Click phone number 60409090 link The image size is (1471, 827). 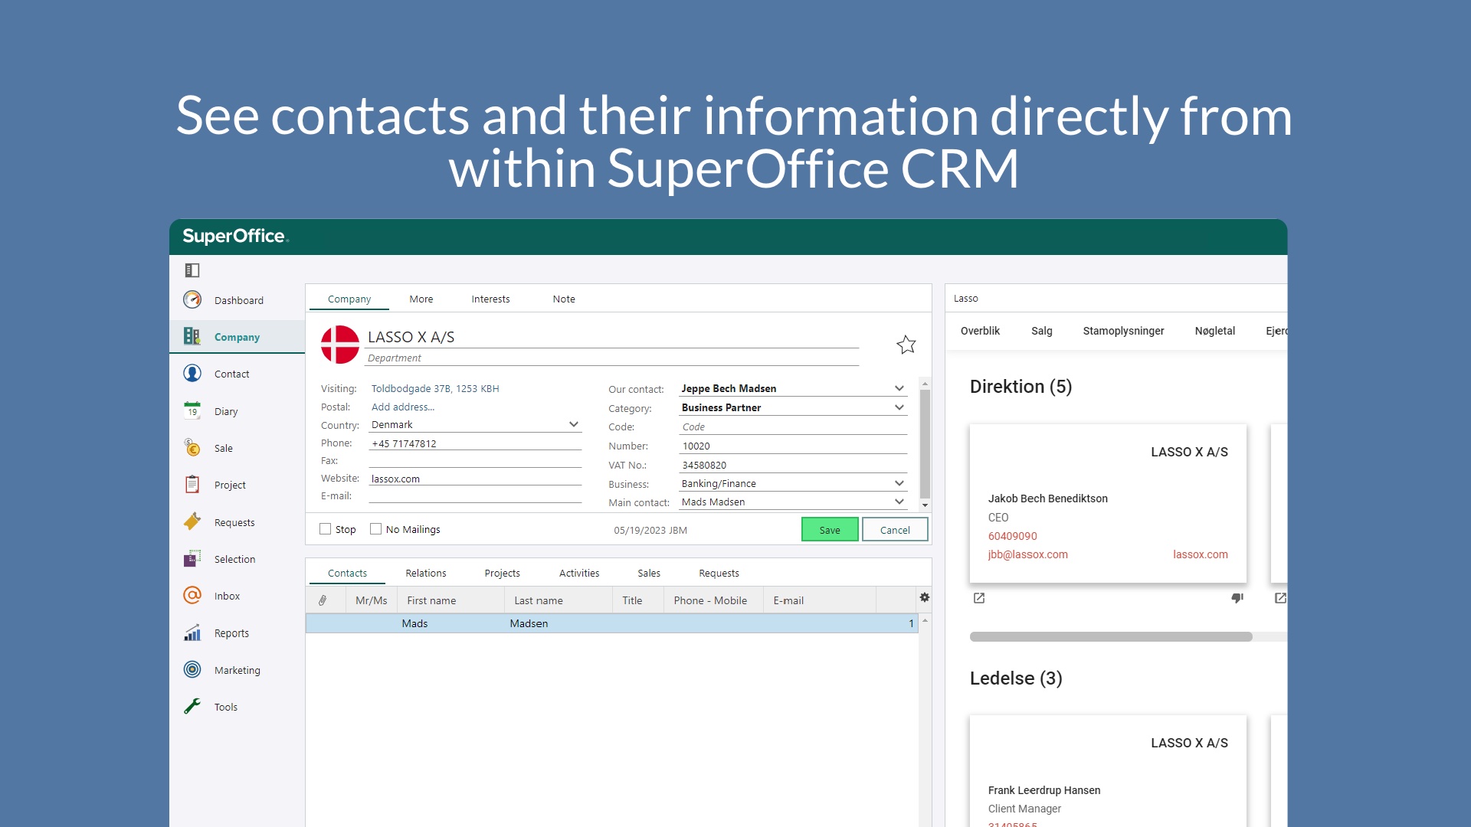point(1012,536)
